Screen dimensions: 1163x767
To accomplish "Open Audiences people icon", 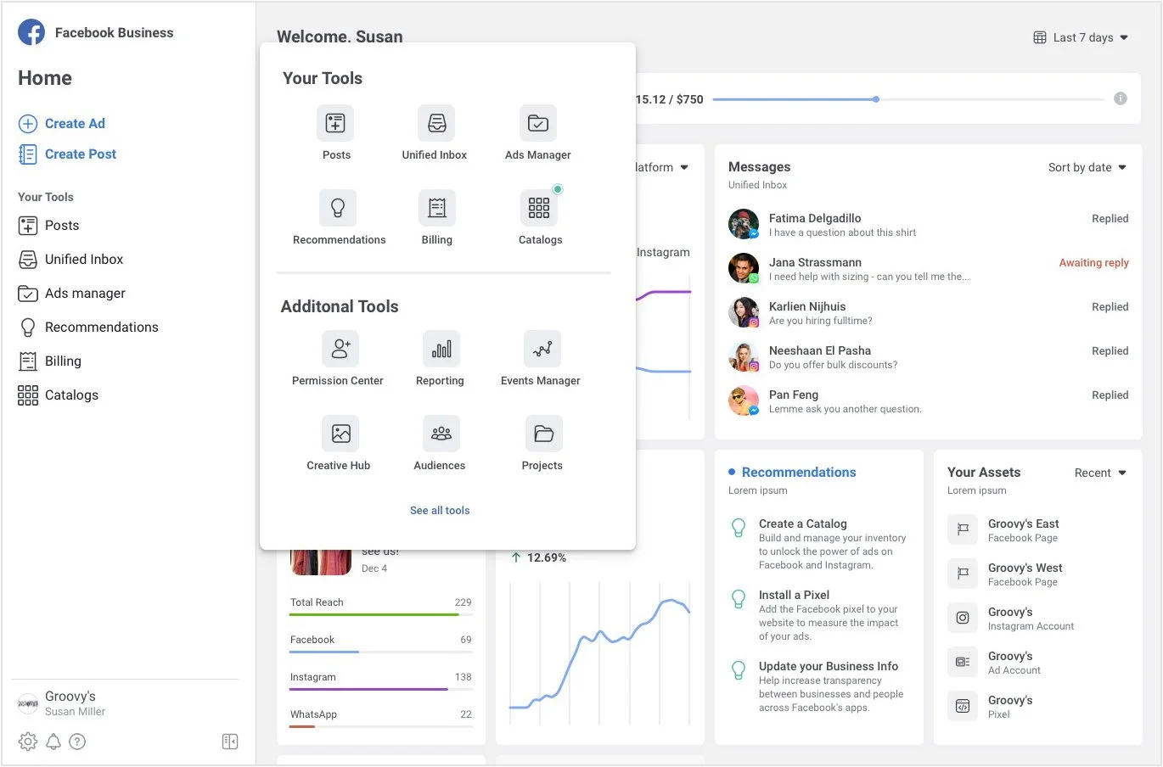I will click(x=441, y=434).
